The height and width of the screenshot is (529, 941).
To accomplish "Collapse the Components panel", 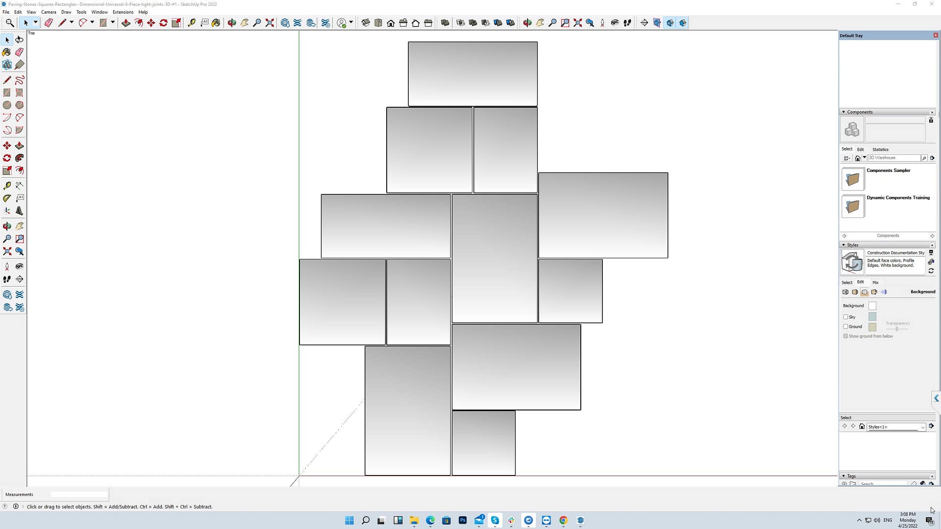I will tap(843, 112).
